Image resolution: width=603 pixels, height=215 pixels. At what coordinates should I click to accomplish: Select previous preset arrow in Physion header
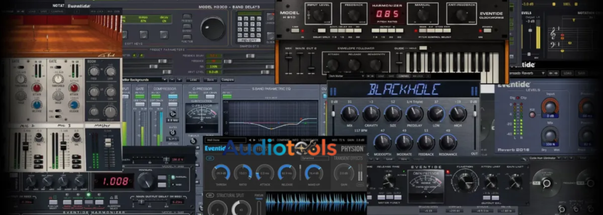(x=250, y=140)
